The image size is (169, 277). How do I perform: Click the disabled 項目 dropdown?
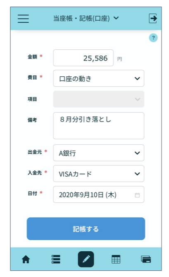pos(99,99)
